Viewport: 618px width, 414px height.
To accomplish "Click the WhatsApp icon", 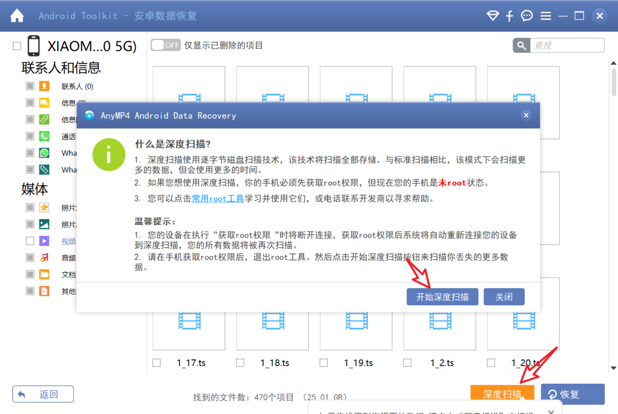I will click(44, 153).
